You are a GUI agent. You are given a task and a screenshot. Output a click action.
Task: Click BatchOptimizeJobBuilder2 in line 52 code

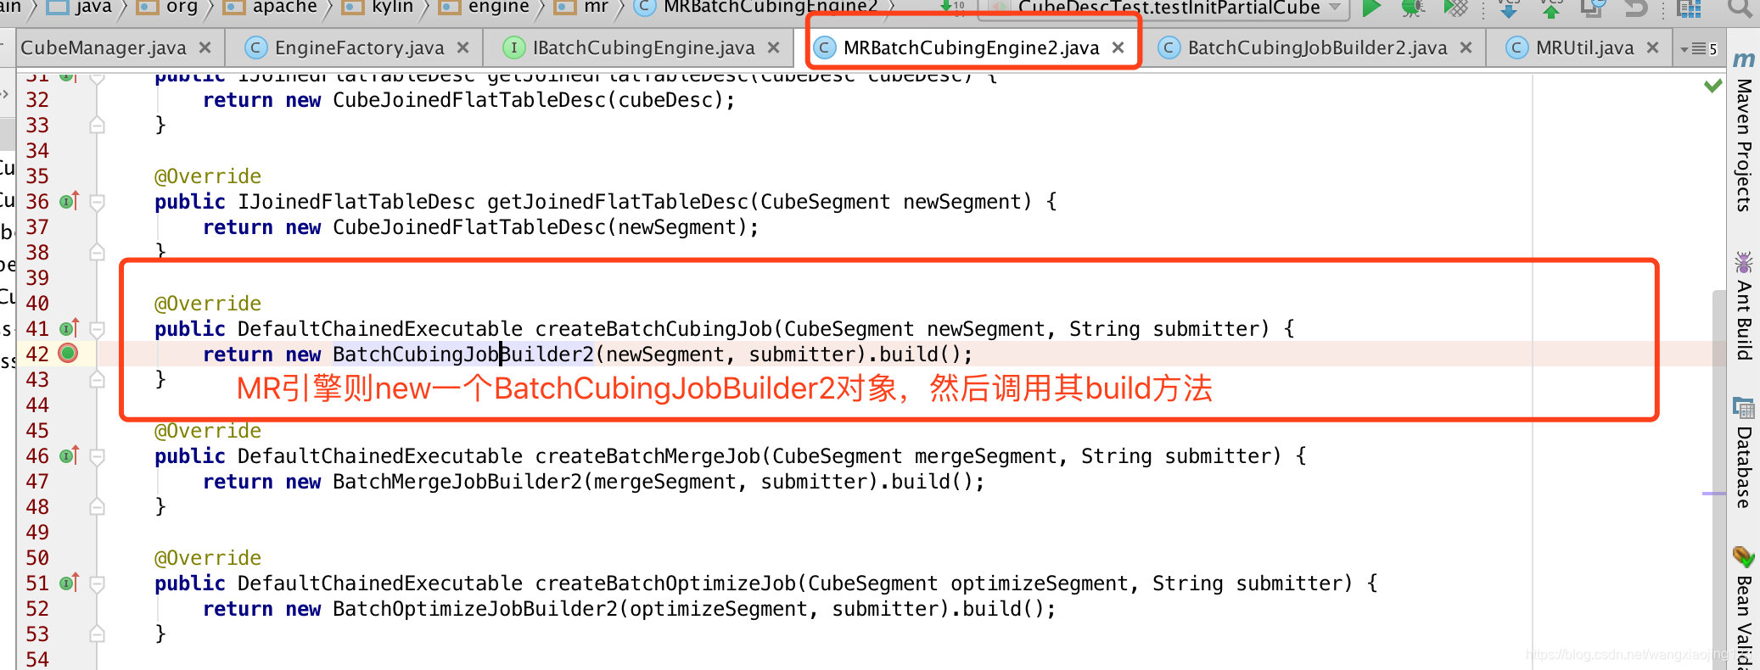(x=475, y=608)
